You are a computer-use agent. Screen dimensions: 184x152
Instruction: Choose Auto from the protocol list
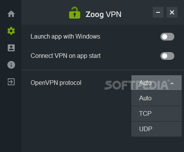pyautogui.click(x=157, y=98)
